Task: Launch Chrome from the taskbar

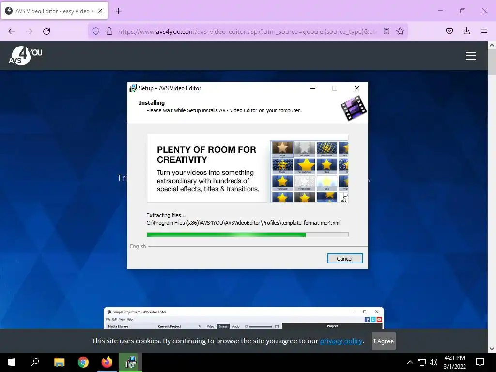Action: coord(83,362)
